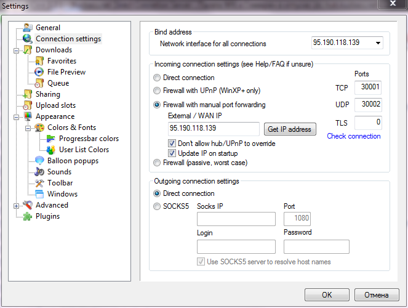The height and width of the screenshot is (308, 408).
Task: Collapse the Downloads tree node
Action: (16, 51)
